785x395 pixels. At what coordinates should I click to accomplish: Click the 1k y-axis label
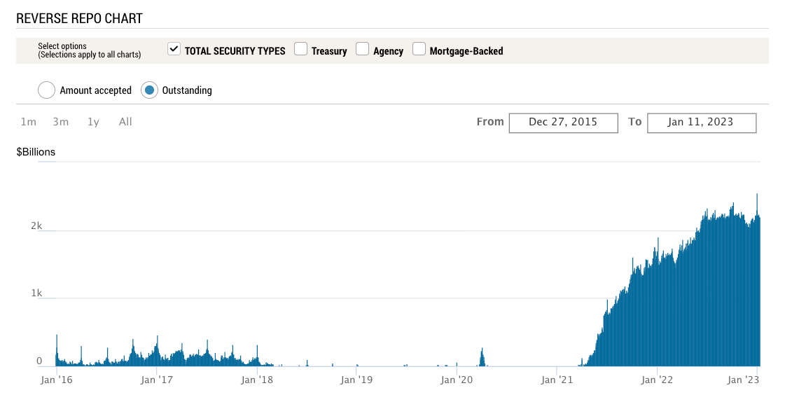(36, 293)
